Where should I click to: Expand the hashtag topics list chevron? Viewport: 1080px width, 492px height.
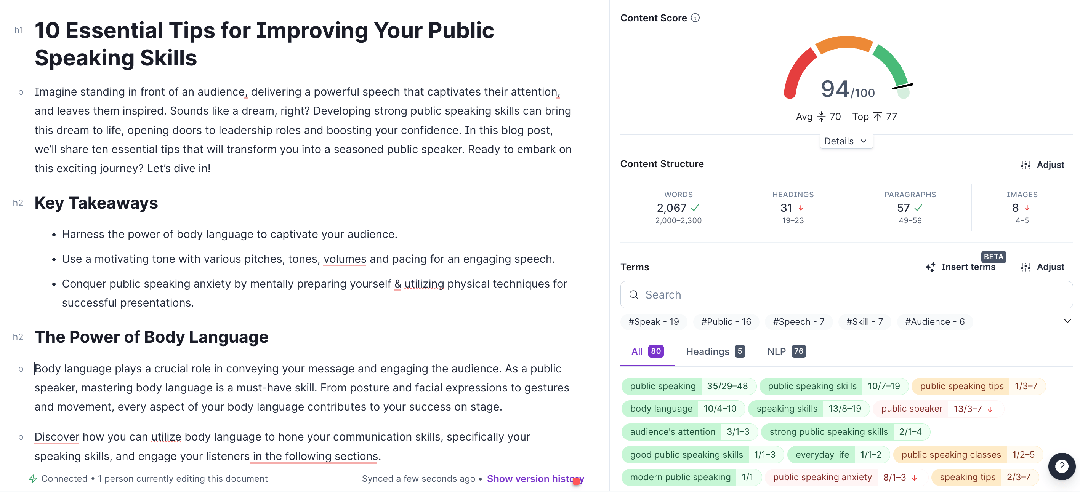[1067, 321]
